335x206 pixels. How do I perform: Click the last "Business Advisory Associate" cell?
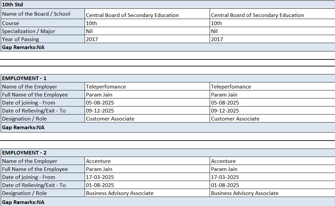coord(244,193)
